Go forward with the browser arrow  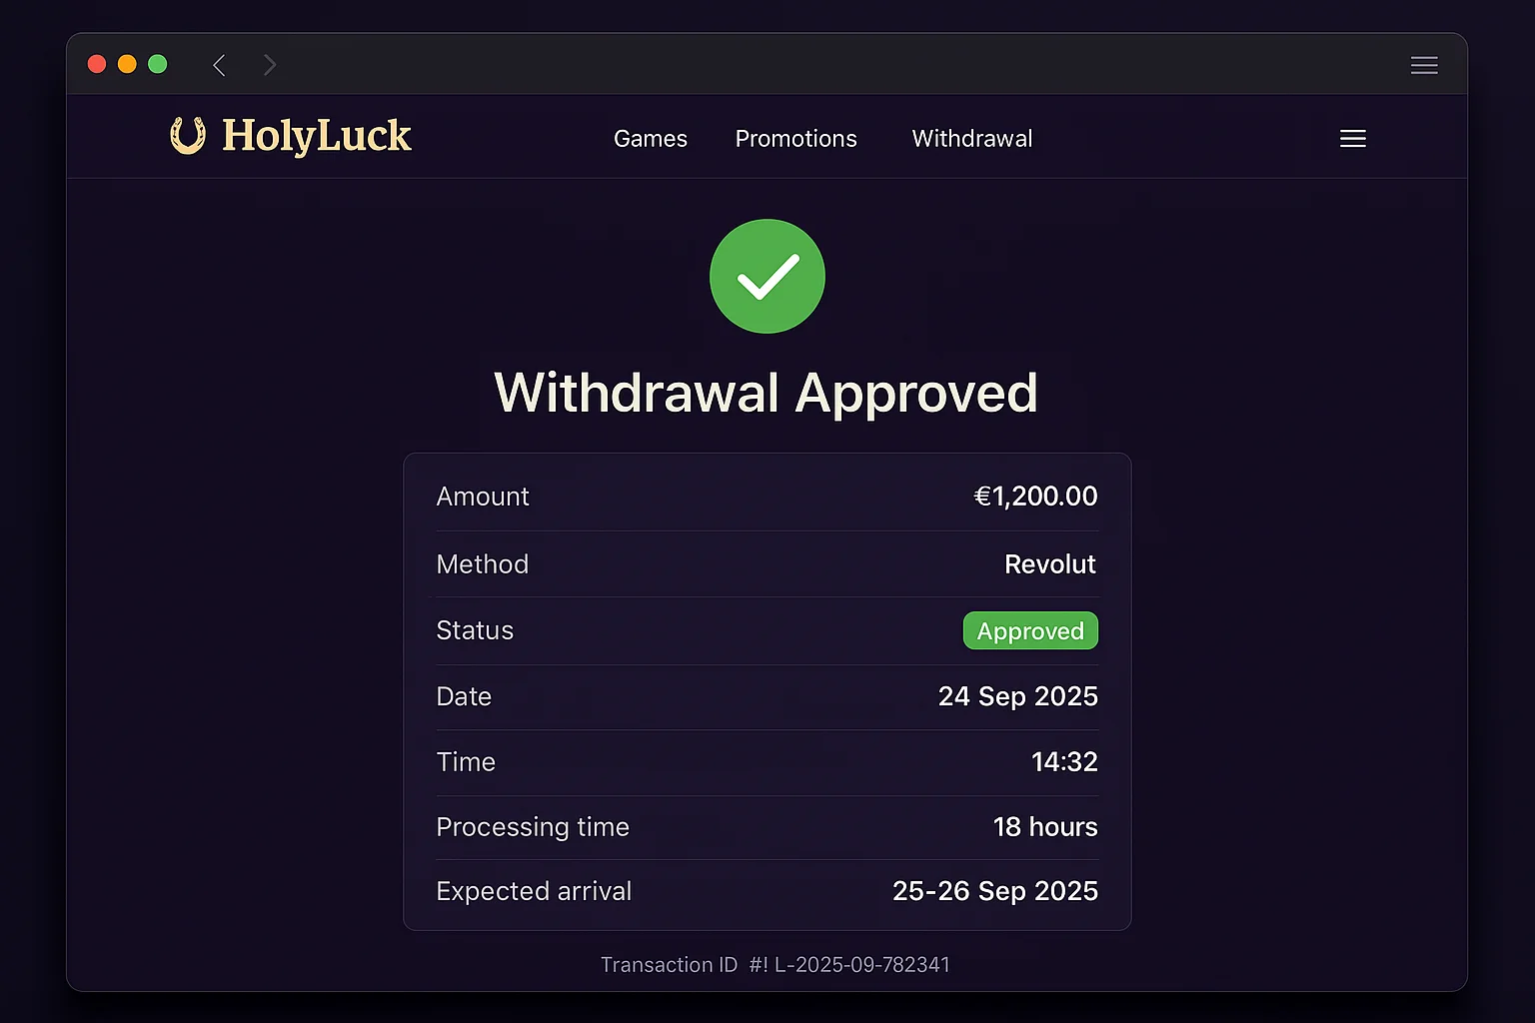[x=270, y=65]
